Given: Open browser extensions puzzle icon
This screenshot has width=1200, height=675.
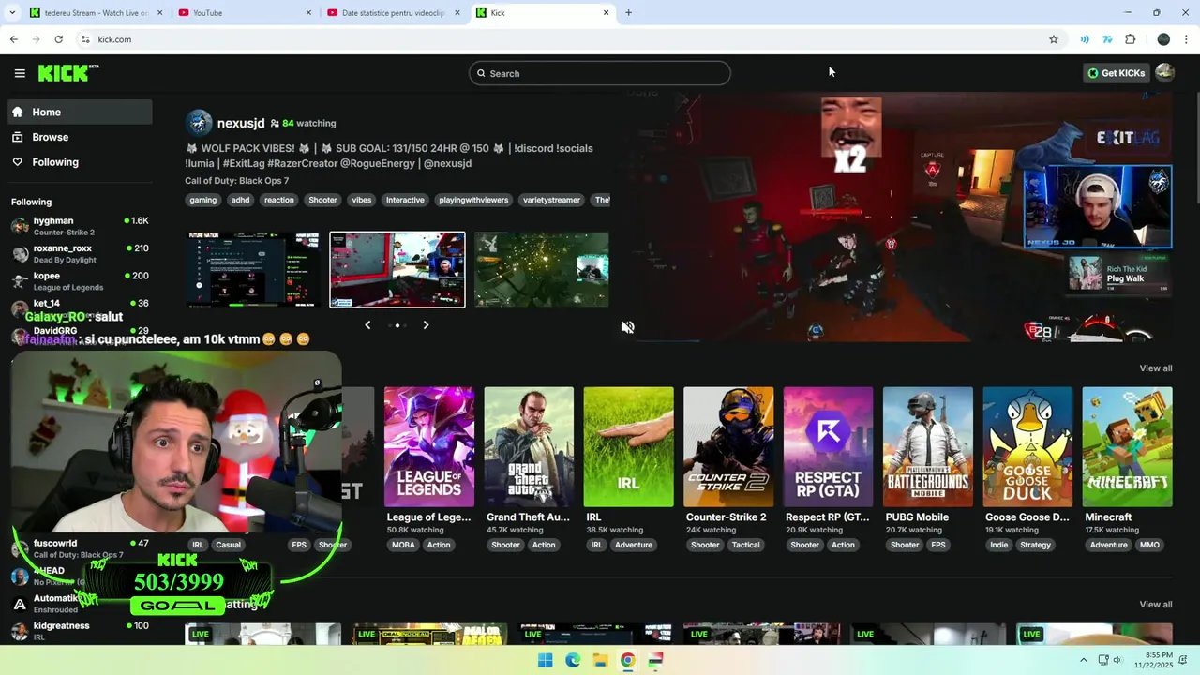Looking at the screenshot, I should pyautogui.click(x=1130, y=39).
